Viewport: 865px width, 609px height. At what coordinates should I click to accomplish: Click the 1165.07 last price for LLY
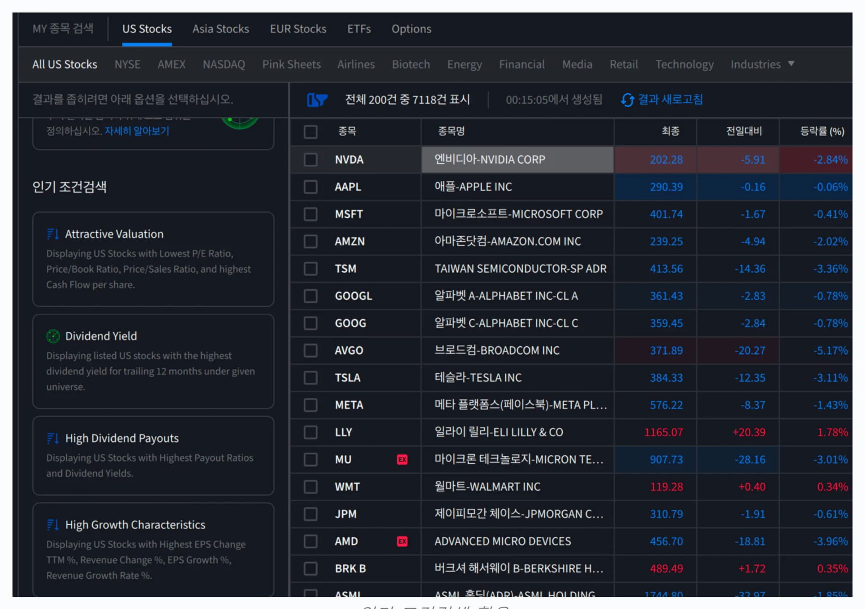click(664, 432)
